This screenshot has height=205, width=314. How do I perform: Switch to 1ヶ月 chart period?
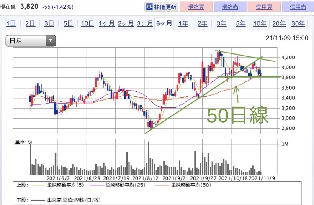pos(106,23)
